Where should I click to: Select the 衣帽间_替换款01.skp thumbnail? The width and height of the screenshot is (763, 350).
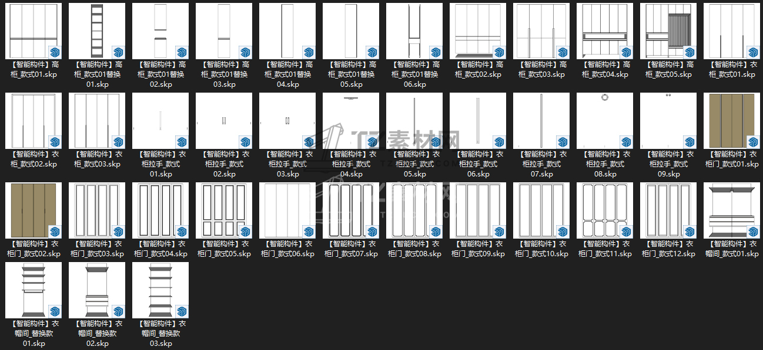pos(34,290)
